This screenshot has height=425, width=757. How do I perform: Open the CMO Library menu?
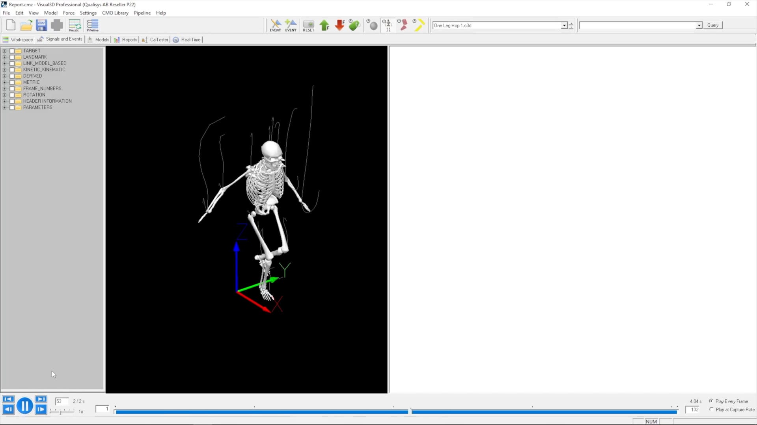coord(115,13)
